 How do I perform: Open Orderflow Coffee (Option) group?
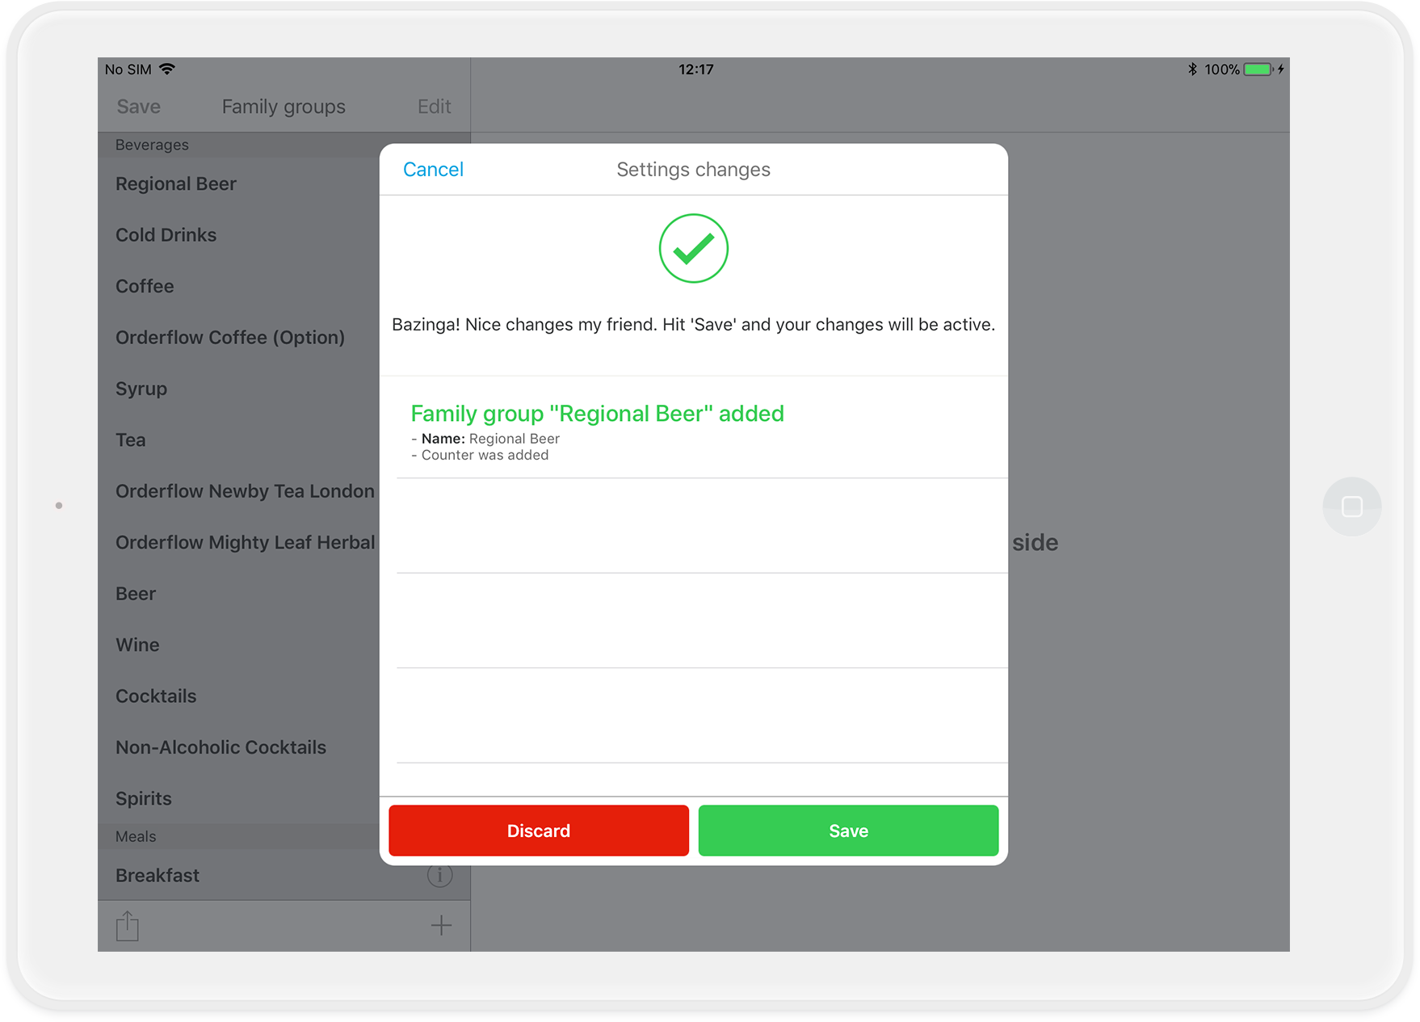click(x=239, y=338)
